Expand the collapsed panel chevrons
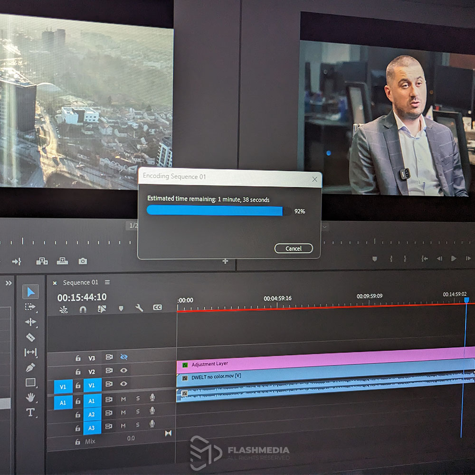 tap(9, 283)
